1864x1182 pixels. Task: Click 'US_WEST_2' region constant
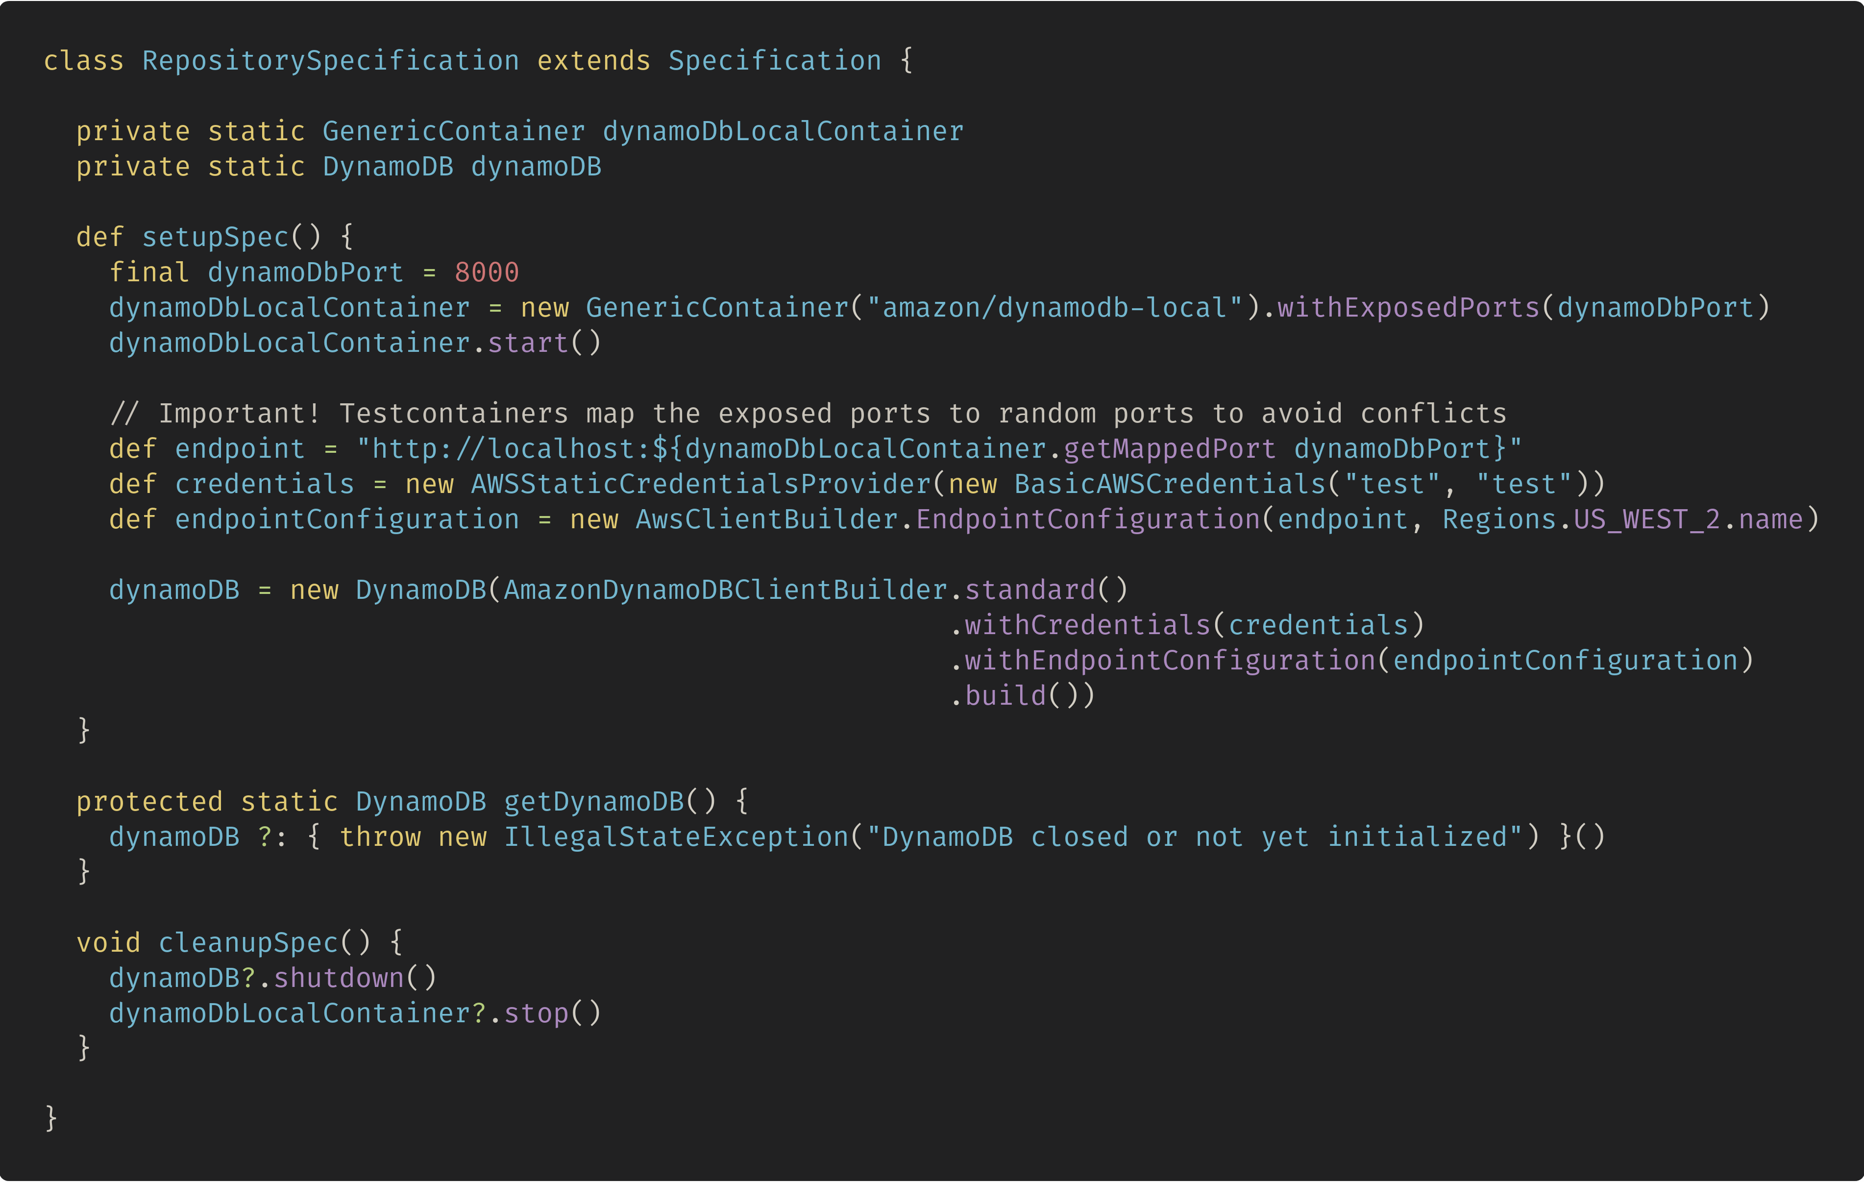coord(1647,520)
